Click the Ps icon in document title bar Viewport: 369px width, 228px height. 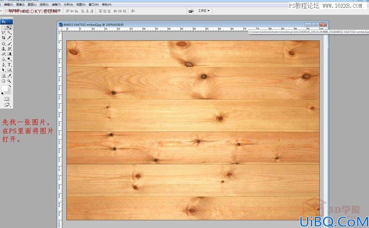(61, 24)
